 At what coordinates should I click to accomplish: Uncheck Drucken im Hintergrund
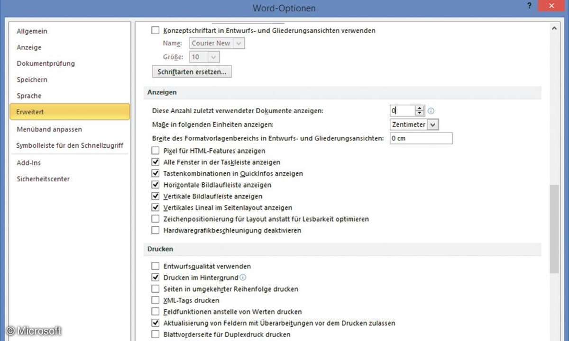[156, 278]
